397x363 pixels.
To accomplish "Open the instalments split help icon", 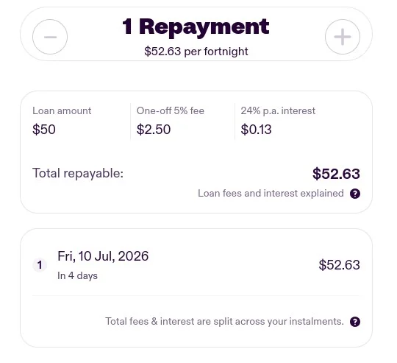I will pos(355,322).
